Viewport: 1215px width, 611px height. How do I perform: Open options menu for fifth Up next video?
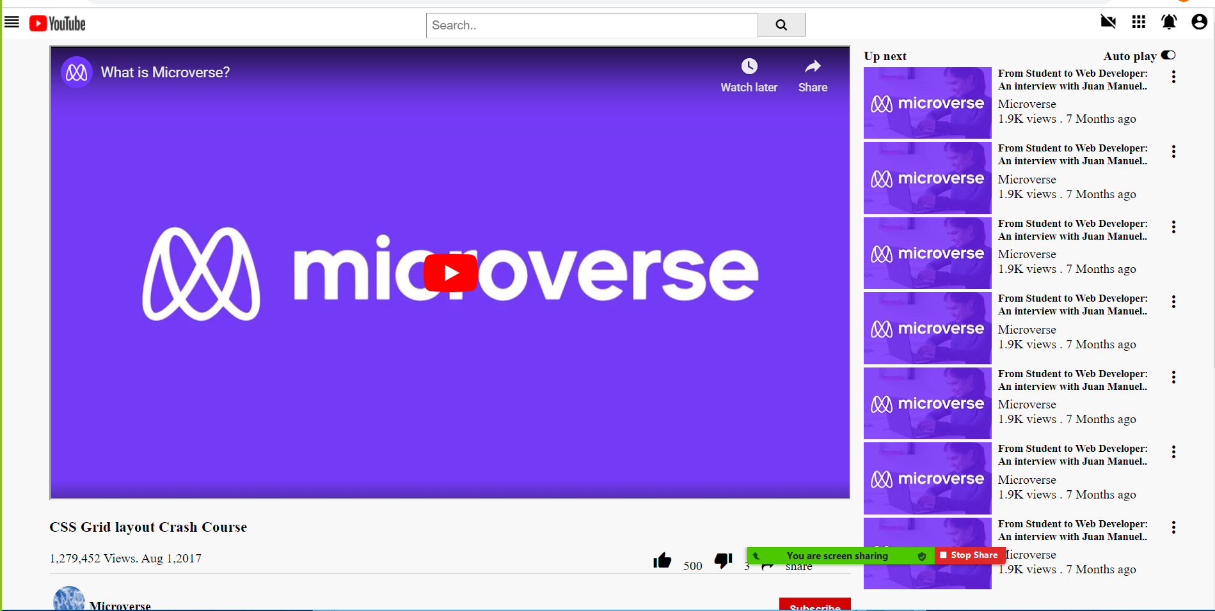[1173, 378]
